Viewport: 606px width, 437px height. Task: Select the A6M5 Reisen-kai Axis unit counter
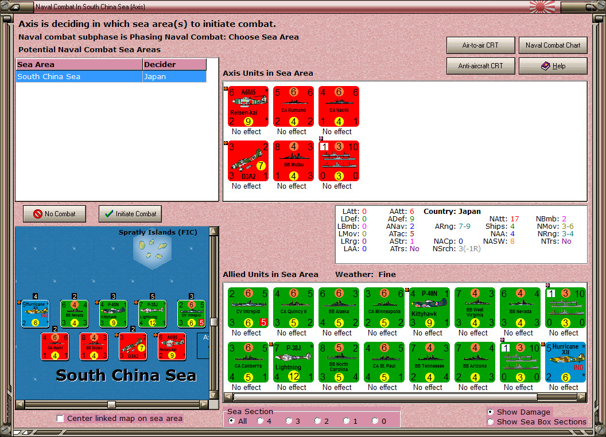[248, 106]
